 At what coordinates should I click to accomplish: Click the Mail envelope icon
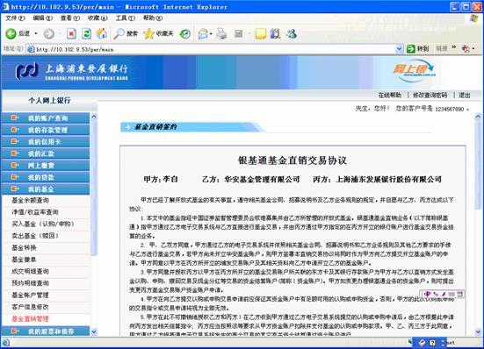coord(203,33)
